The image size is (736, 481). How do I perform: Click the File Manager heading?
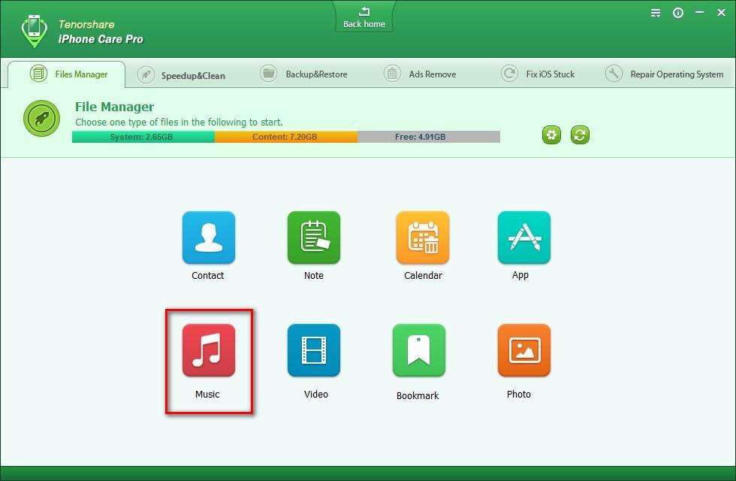click(114, 107)
